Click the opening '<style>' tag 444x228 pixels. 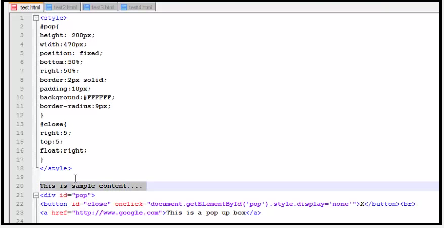[x=53, y=18]
